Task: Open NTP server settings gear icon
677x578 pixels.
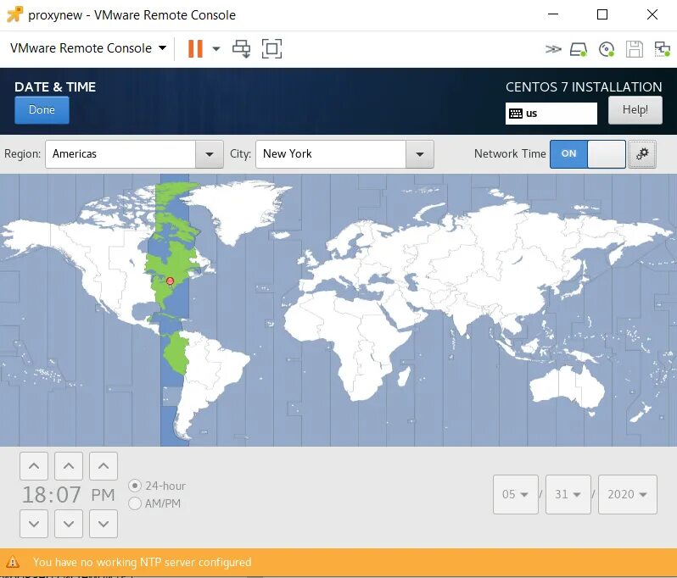Action: pos(642,154)
